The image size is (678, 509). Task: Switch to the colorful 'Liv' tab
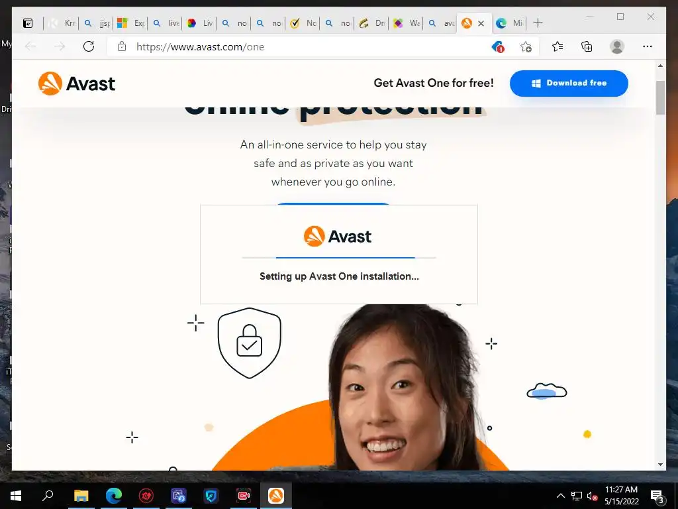199,23
